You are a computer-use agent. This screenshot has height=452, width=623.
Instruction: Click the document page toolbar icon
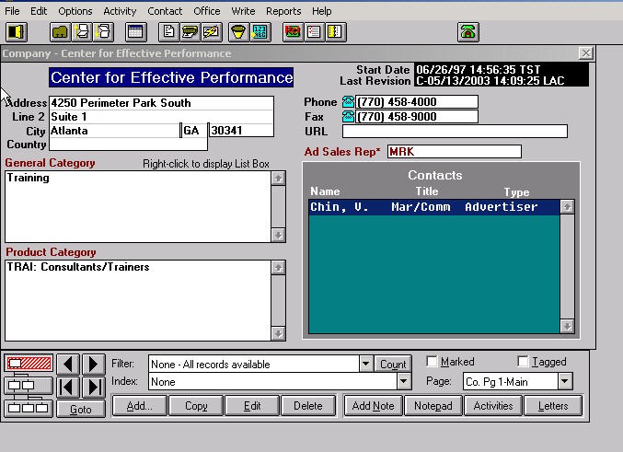pyautogui.click(x=168, y=32)
